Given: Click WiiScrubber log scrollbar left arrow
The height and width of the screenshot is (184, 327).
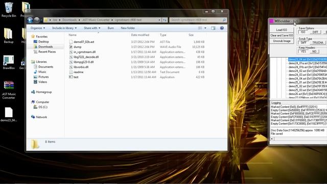Looking at the screenshot, I should click(272, 139).
